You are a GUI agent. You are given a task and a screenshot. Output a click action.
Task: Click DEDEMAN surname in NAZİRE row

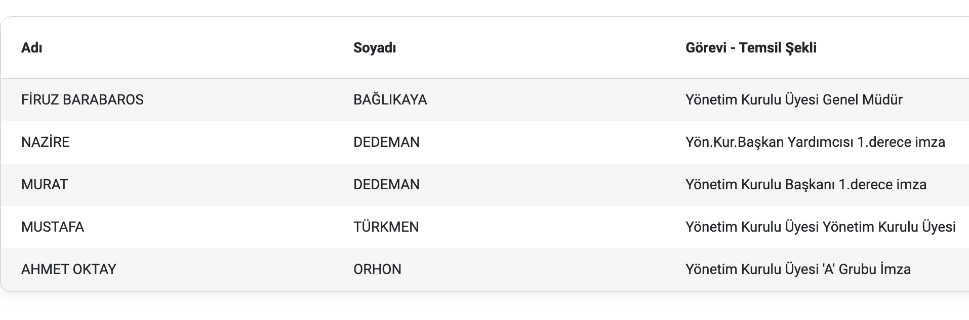[x=386, y=142]
